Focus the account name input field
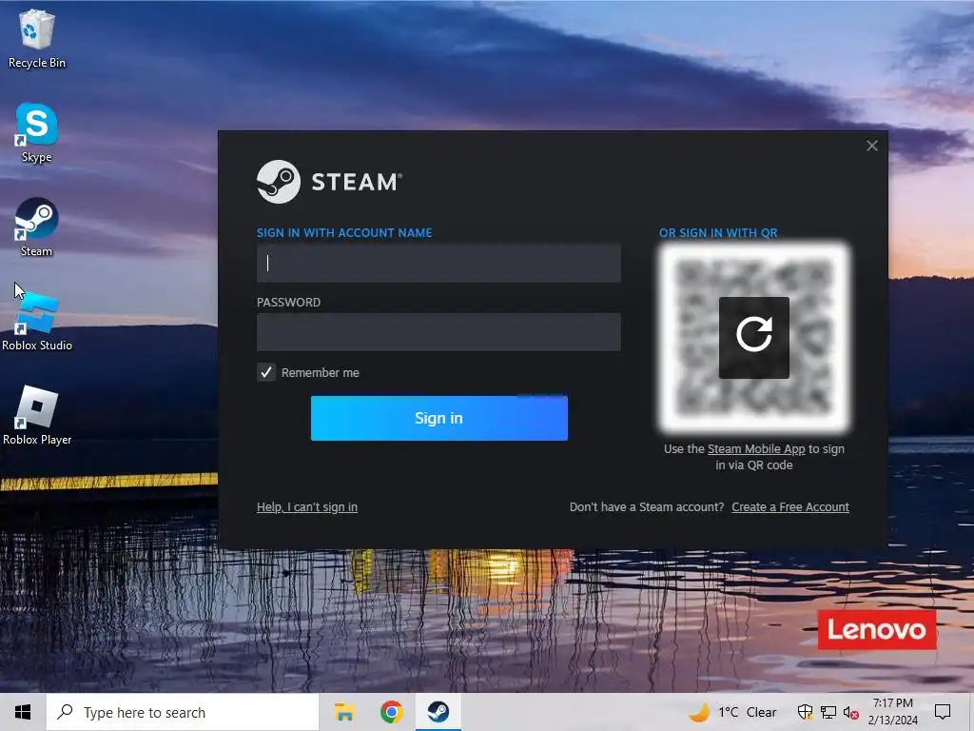 438,264
